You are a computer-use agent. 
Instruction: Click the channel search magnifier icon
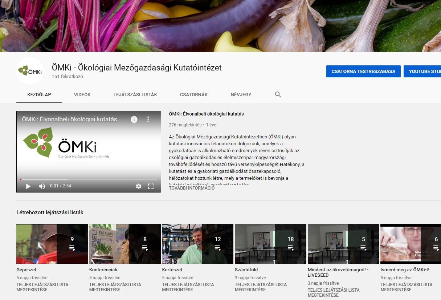coord(278,95)
